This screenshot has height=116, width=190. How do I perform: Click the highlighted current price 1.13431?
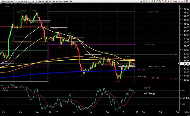[x=185, y=64]
